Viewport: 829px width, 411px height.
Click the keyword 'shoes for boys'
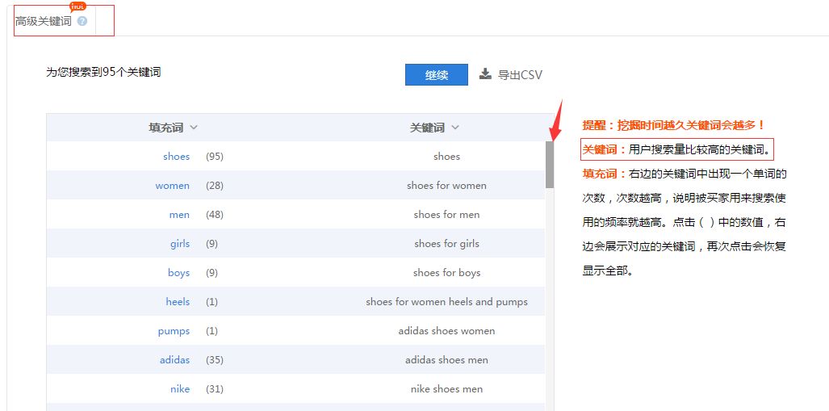446,273
